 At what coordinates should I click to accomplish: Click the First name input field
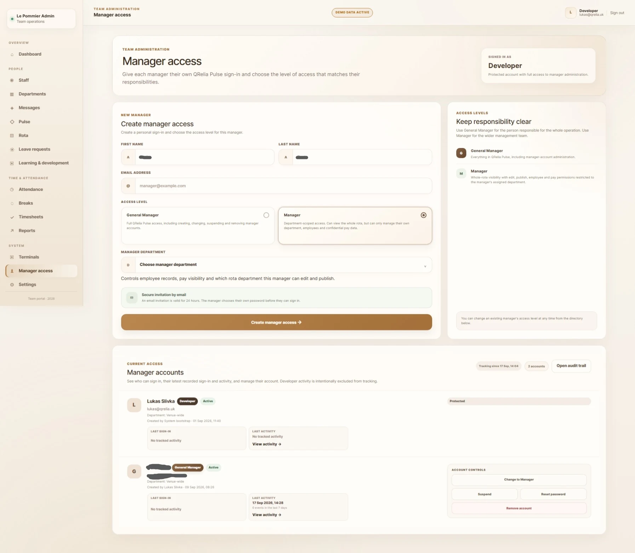(x=198, y=157)
